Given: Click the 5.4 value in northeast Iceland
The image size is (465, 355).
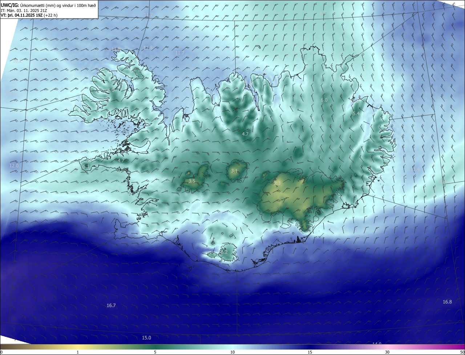Looking at the screenshot, I should tap(356, 114).
